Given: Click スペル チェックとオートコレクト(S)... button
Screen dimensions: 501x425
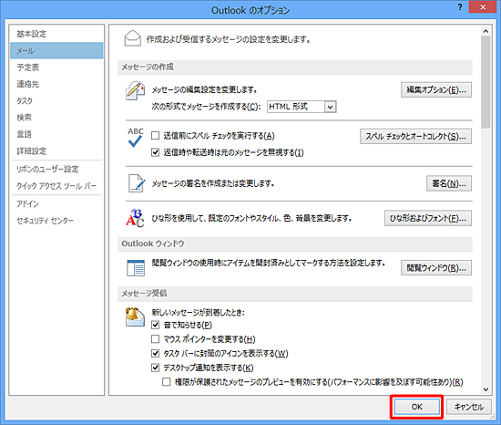Looking at the screenshot, I should [x=415, y=136].
